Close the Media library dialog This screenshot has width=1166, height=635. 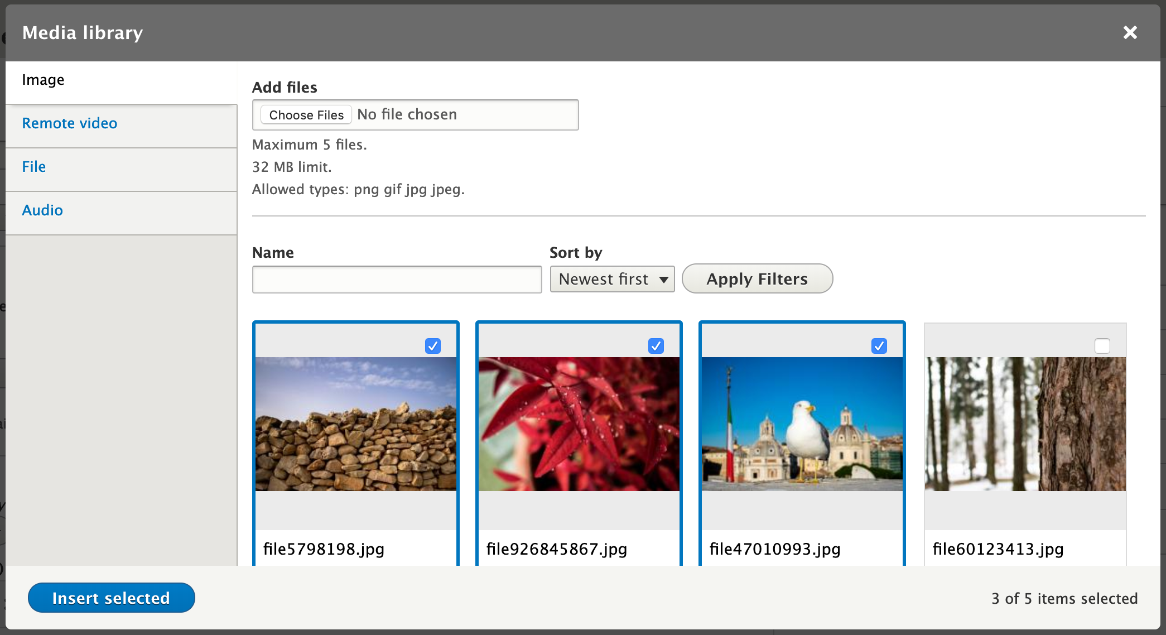point(1130,33)
